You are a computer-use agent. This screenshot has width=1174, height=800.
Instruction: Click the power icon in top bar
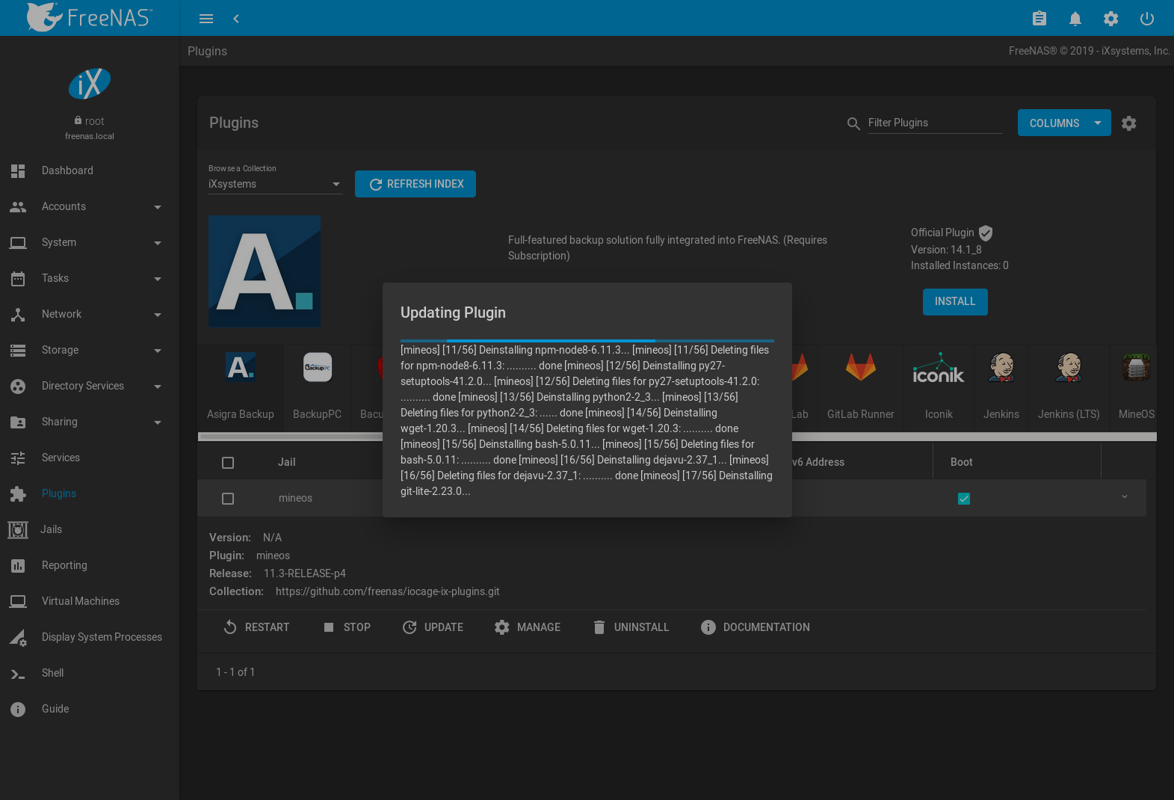[x=1147, y=19]
